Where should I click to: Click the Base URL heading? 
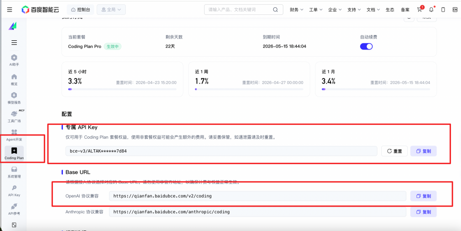[78, 172]
